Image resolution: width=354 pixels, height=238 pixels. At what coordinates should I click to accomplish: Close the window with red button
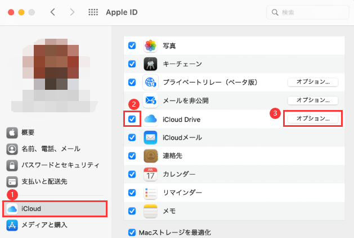pyautogui.click(x=11, y=12)
